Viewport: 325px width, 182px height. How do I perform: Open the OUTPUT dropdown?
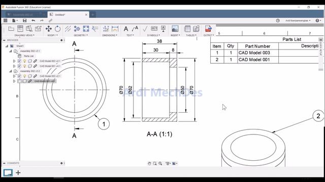209,35
